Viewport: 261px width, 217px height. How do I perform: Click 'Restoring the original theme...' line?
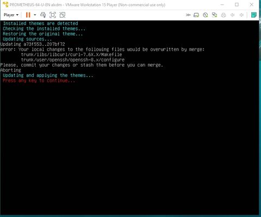click(43, 34)
